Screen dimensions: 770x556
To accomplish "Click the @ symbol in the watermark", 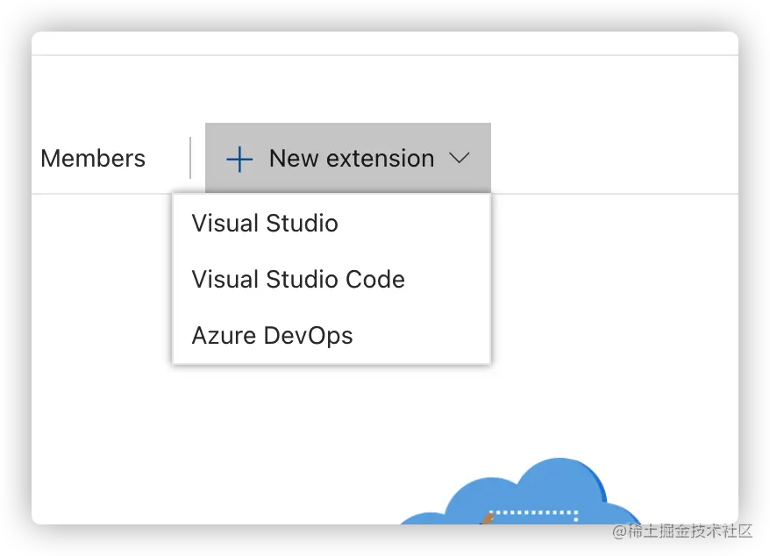I will tap(618, 530).
